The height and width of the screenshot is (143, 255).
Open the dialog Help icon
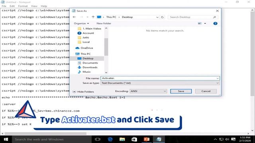pyautogui.click(x=215, y=23)
